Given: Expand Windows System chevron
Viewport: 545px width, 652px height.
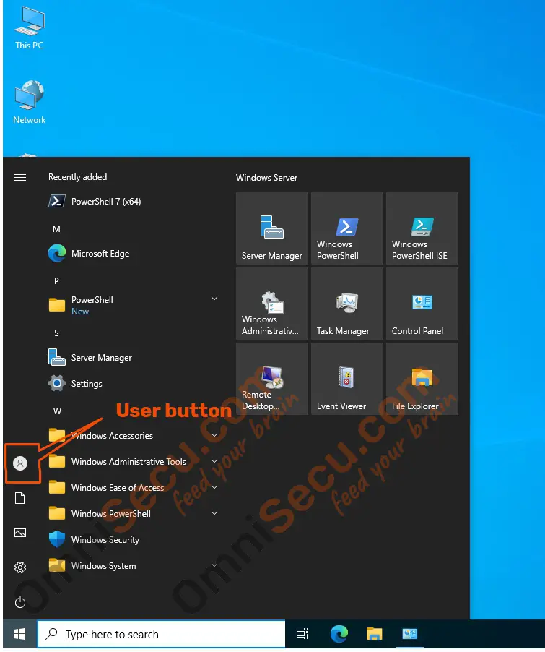Looking at the screenshot, I should (214, 565).
